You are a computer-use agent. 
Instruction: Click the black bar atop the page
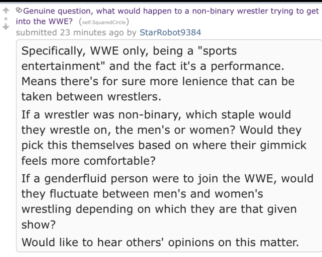[161, 1]
